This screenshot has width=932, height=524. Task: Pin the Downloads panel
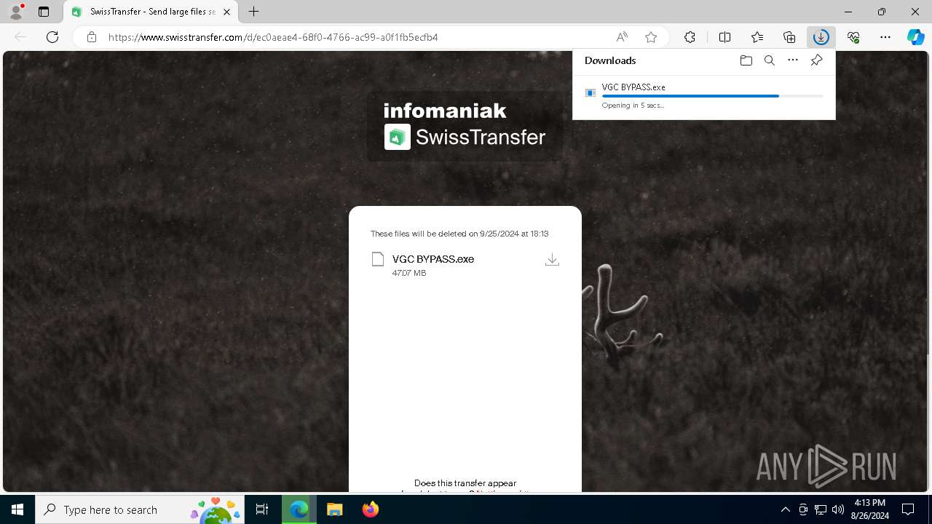[x=816, y=60]
